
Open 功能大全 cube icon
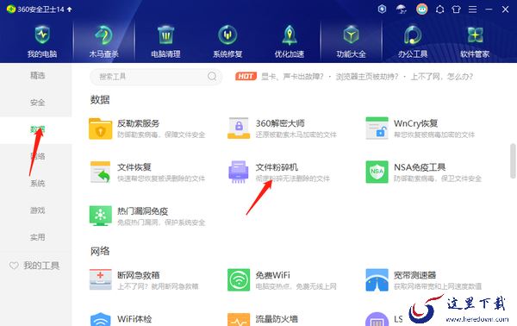coord(351,35)
